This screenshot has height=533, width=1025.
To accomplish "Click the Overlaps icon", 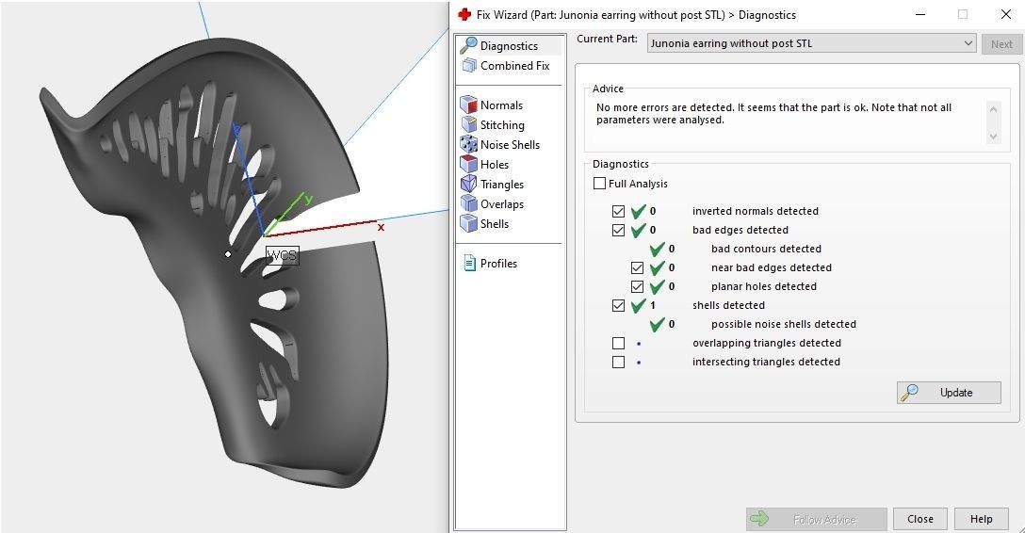I will [469, 203].
